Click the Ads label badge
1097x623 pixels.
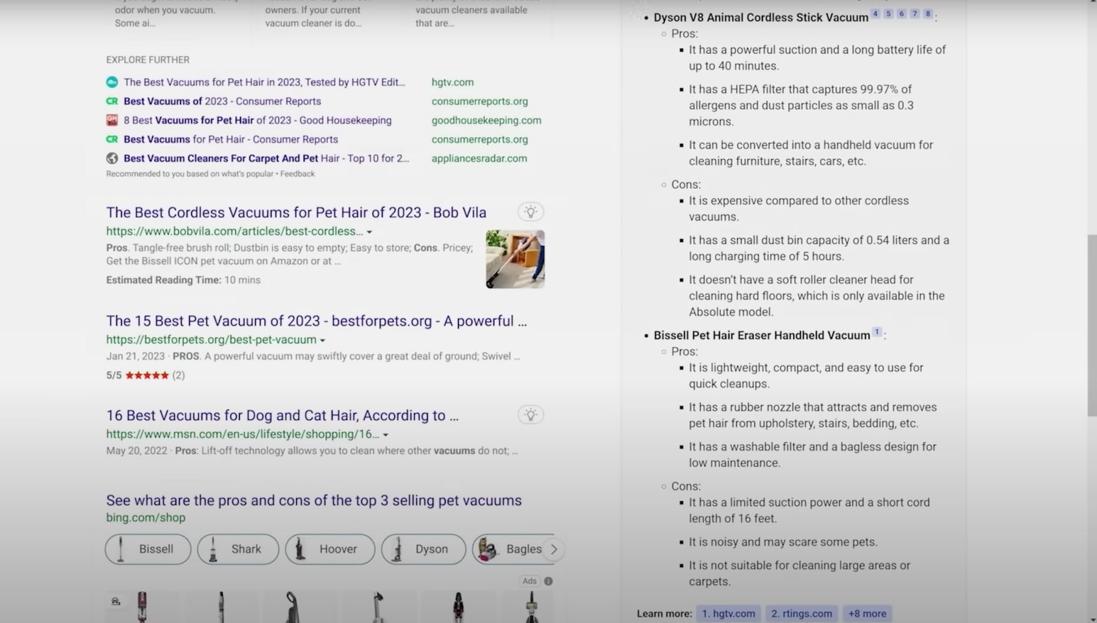[529, 581]
